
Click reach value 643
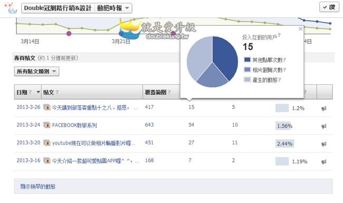click(149, 125)
